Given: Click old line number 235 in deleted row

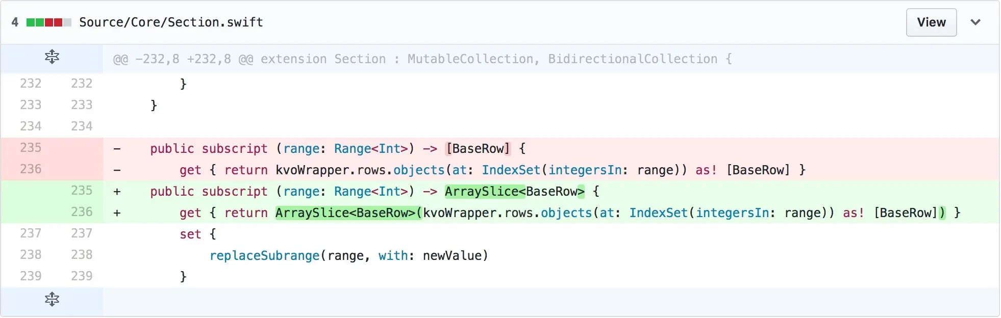Looking at the screenshot, I should click(31, 148).
